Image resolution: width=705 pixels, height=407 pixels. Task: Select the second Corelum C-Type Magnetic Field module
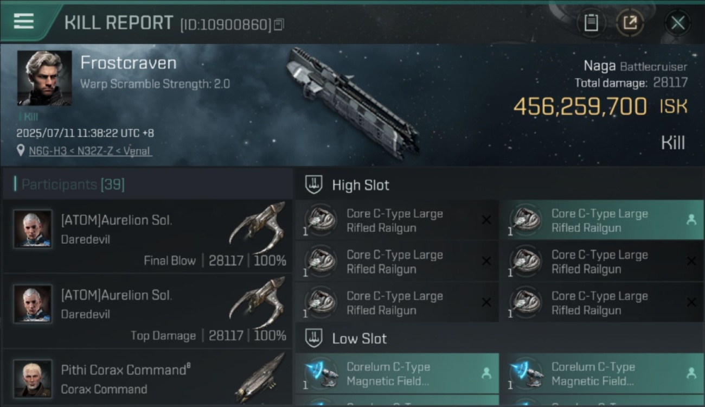pyautogui.click(x=601, y=373)
